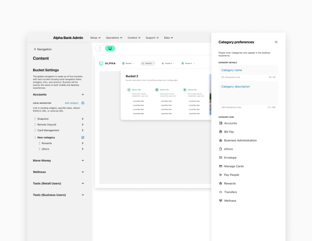Viewport: 312px width, 241px height.
Task: Click the Category name input field
Action: tap(248, 70)
